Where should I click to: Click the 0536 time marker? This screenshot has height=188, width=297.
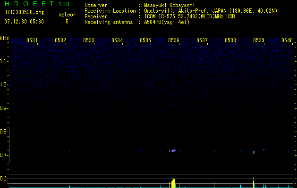point(174,40)
